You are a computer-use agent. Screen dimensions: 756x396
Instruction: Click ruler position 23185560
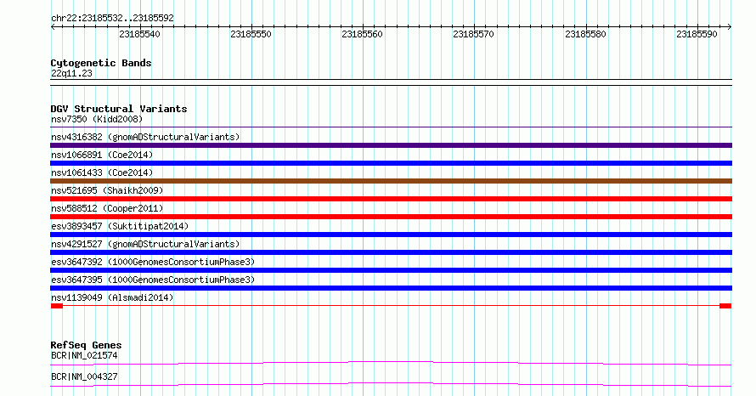pos(362,34)
